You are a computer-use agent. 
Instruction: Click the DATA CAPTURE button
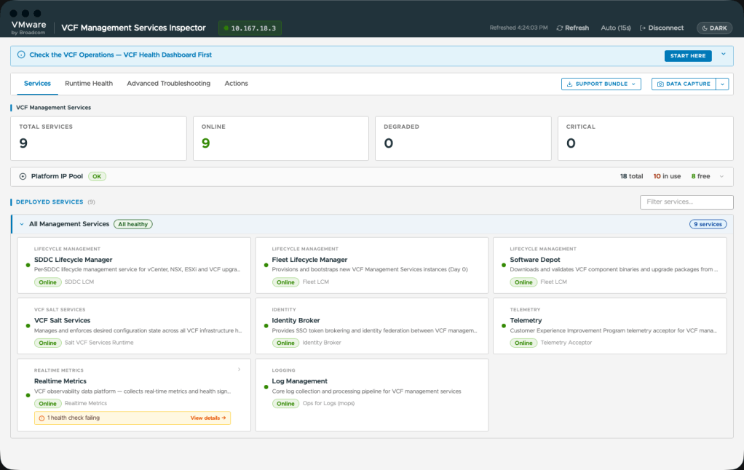[x=684, y=84]
